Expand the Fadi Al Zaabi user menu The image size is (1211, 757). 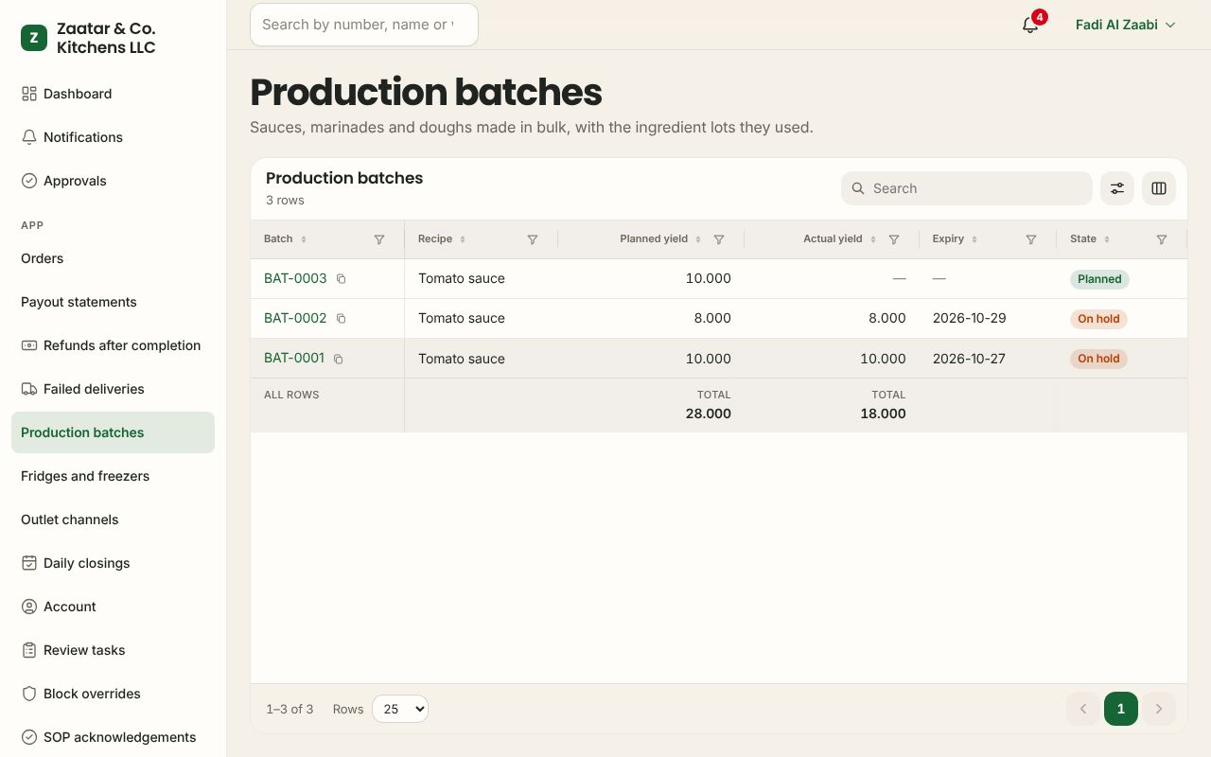tap(1125, 25)
